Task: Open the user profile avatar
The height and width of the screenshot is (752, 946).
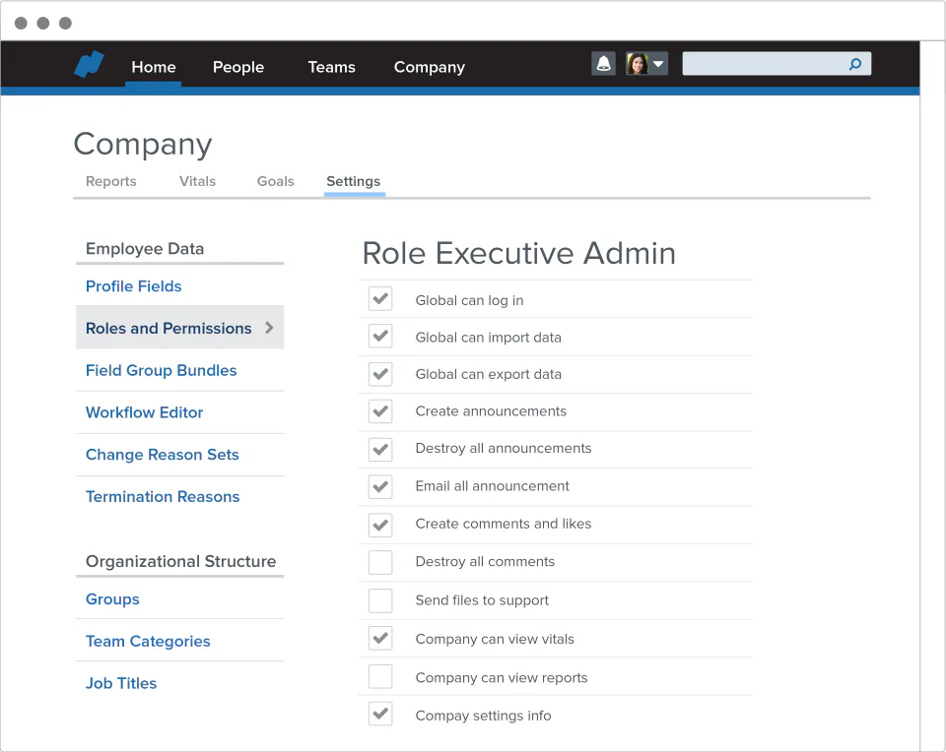Action: pyautogui.click(x=637, y=63)
